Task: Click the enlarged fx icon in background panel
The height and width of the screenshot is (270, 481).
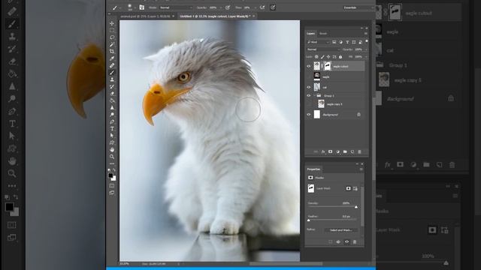Action: point(387,165)
